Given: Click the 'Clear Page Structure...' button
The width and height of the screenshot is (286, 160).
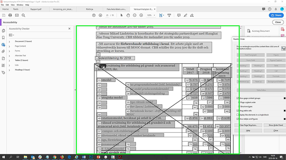Looking at the screenshot, I should pyautogui.click(x=248, y=125).
